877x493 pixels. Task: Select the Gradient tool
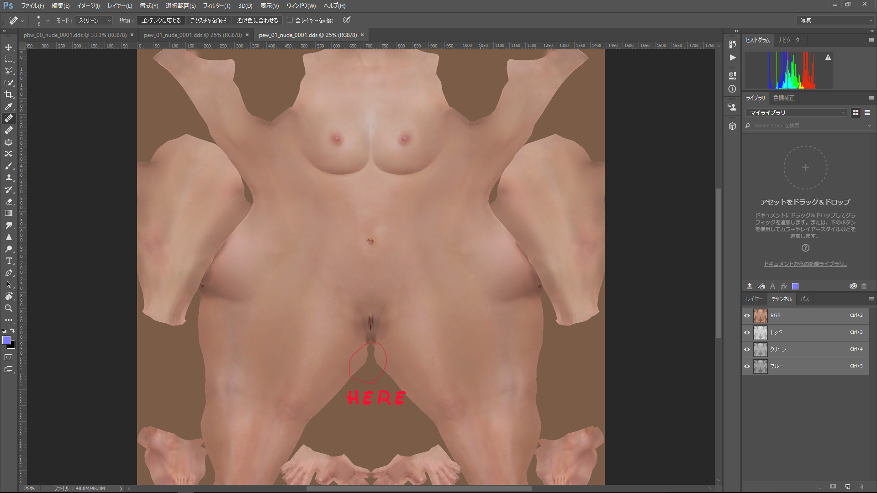point(9,213)
